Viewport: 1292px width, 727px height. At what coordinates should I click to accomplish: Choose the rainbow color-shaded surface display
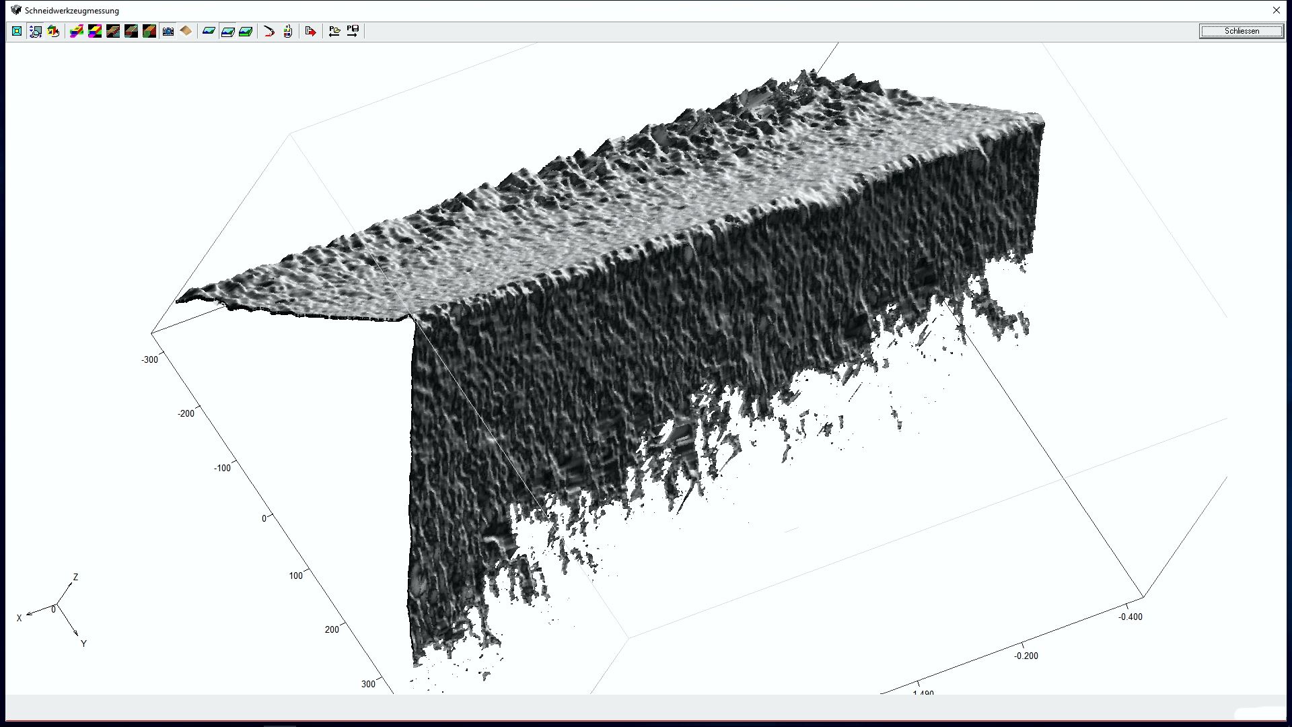(77, 31)
